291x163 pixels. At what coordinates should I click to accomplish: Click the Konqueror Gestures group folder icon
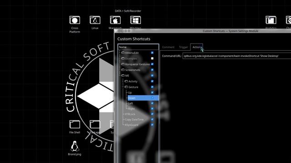(123, 64)
